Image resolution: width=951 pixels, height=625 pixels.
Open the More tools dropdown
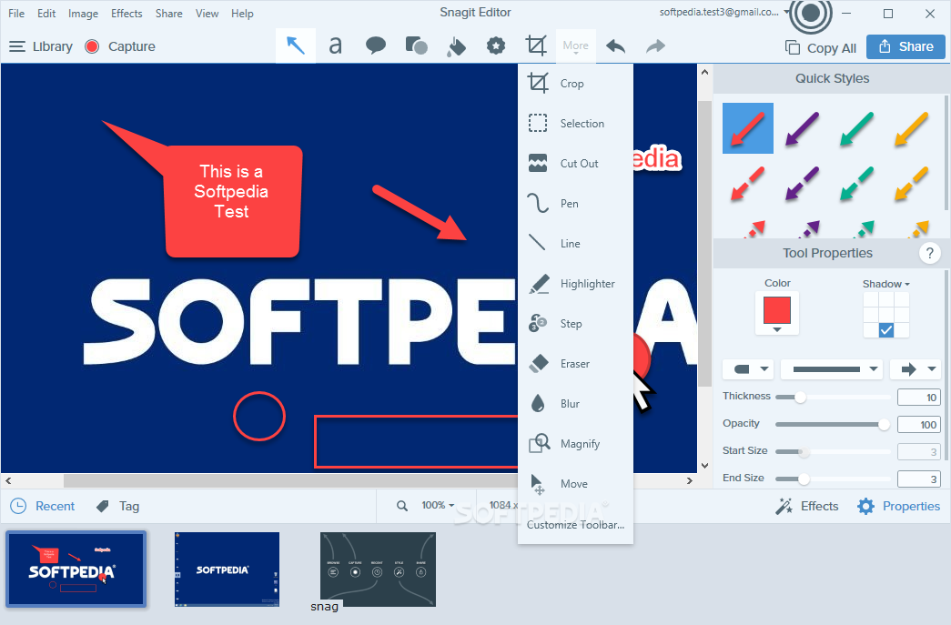[x=575, y=46]
